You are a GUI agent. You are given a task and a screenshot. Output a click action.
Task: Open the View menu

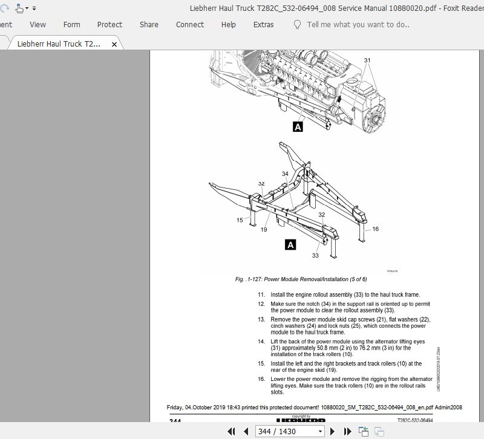click(38, 25)
